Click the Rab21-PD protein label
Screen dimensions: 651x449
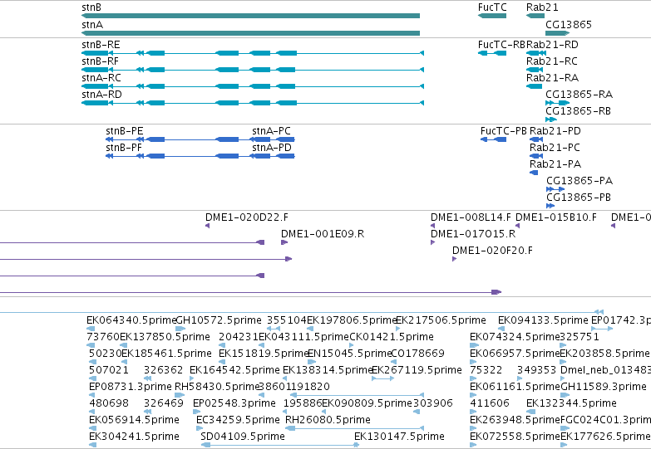point(555,131)
